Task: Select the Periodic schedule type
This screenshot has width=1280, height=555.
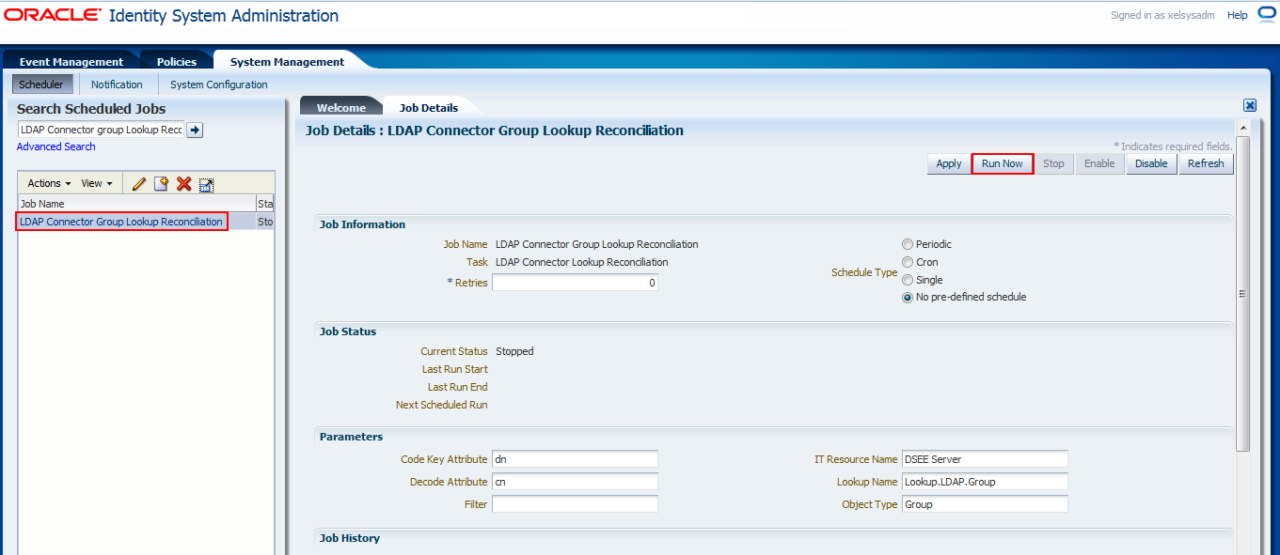Action: [x=907, y=244]
